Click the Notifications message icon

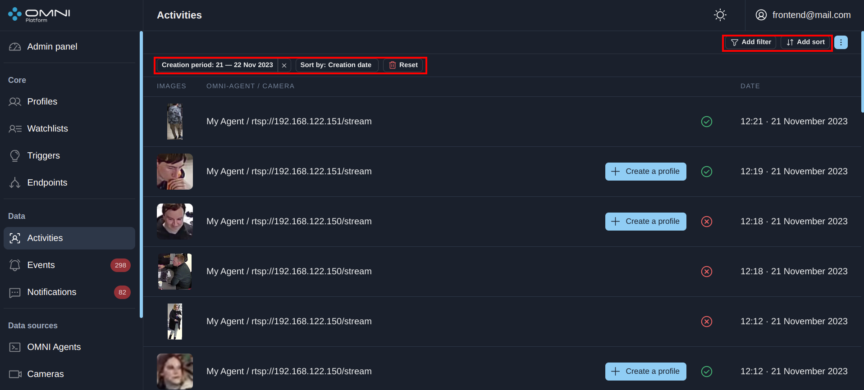pos(15,292)
